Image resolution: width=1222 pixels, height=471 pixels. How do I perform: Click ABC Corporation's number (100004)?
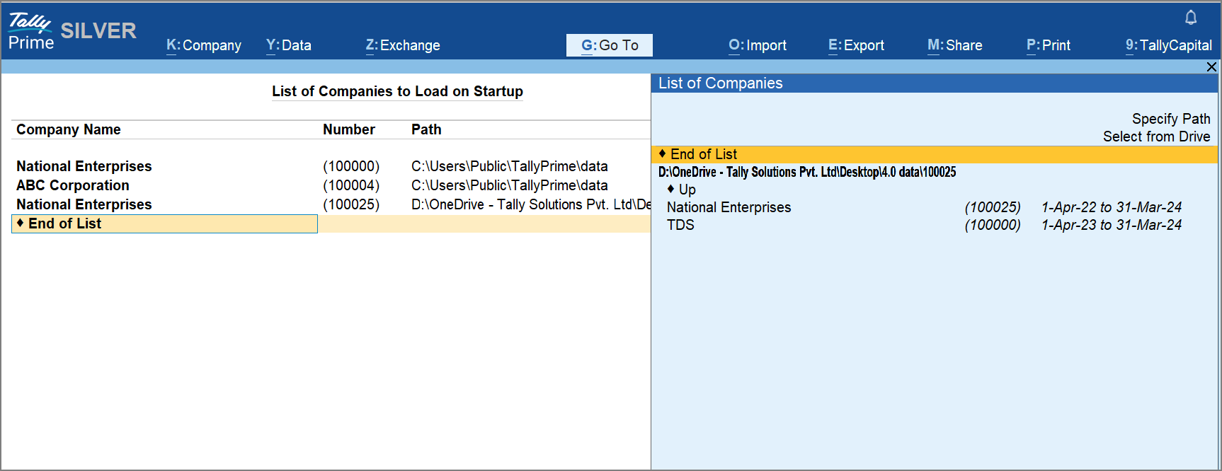[x=351, y=185]
